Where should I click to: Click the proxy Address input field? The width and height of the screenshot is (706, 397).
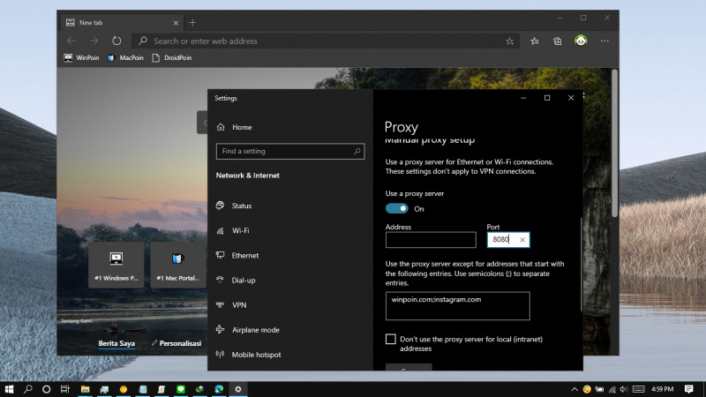[431, 240]
